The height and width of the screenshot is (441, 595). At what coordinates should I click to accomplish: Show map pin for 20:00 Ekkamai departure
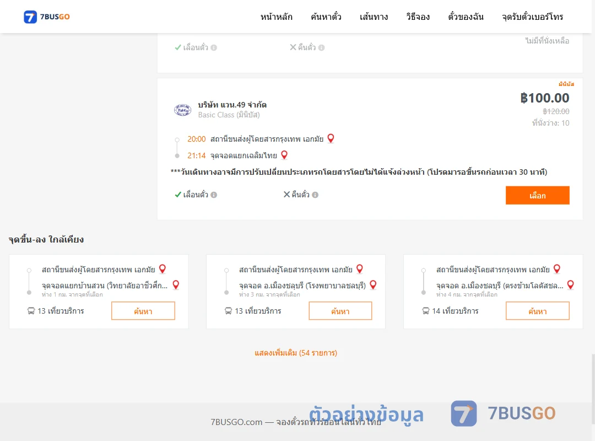(x=331, y=138)
